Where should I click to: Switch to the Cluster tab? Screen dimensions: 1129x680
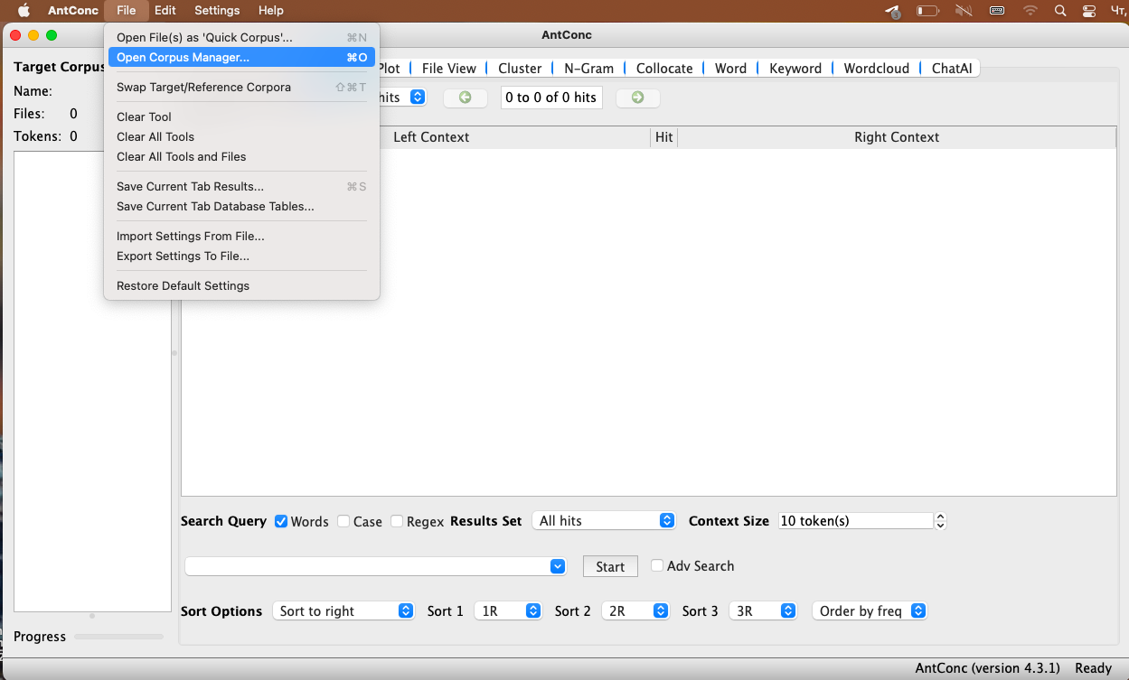[520, 68]
